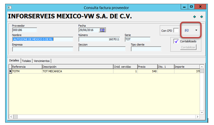214x125 pixels.
Task: Minimize the Consulta factura proveedor window
Action: pyautogui.click(x=184, y=7)
